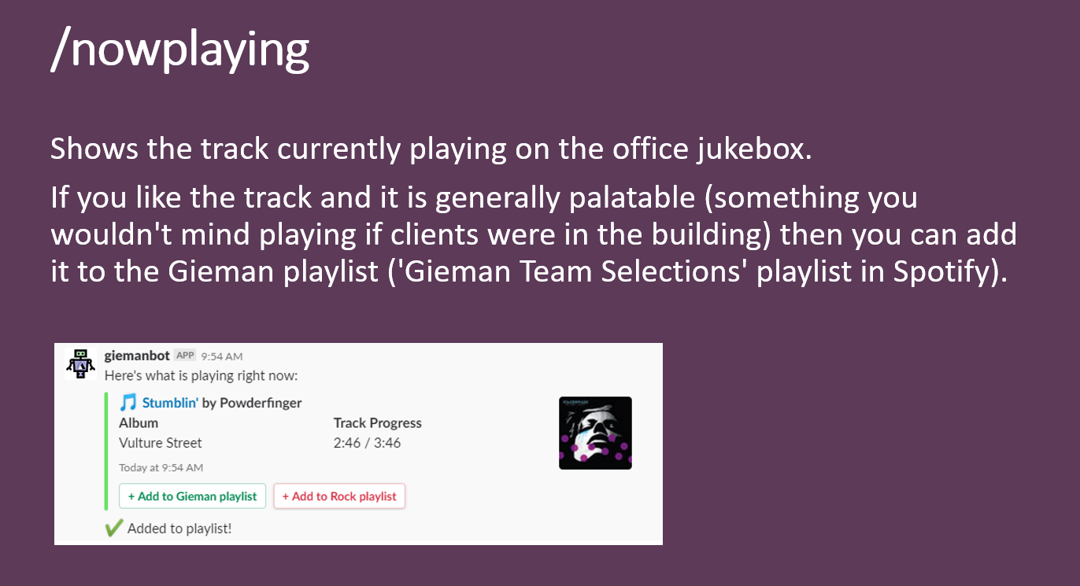
Task: Click the music note icon beside Stumblin'
Action: 128,403
